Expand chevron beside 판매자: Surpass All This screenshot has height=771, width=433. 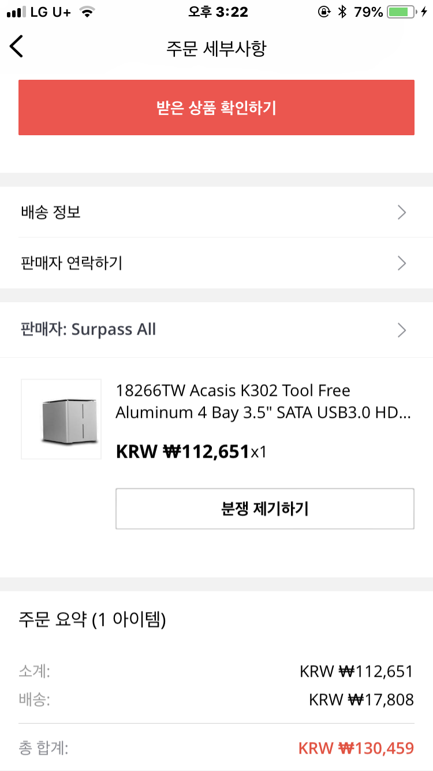[x=402, y=330]
